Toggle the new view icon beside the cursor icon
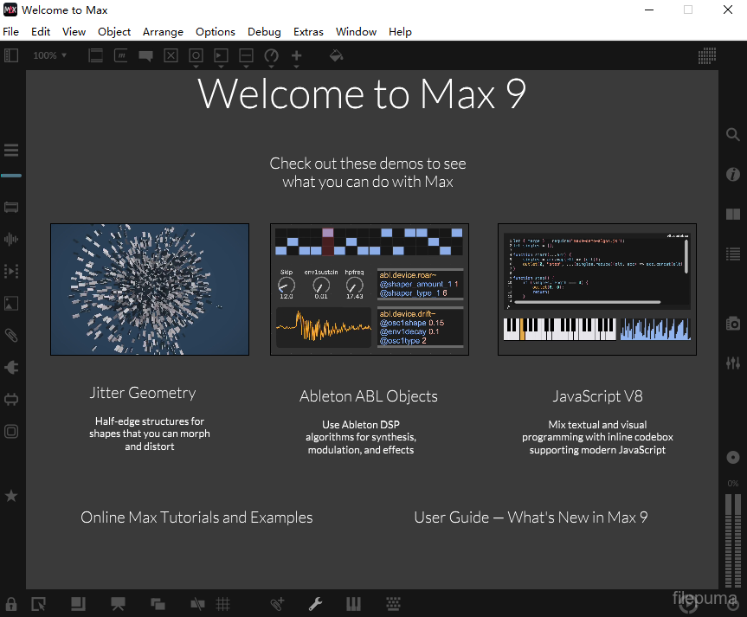The width and height of the screenshot is (747, 617). point(78,604)
